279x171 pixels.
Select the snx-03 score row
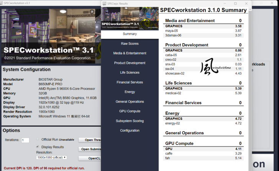203,64
